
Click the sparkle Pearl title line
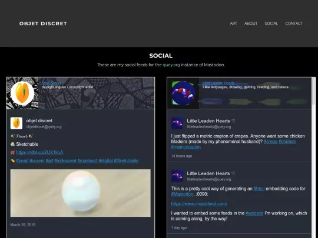point(22,136)
